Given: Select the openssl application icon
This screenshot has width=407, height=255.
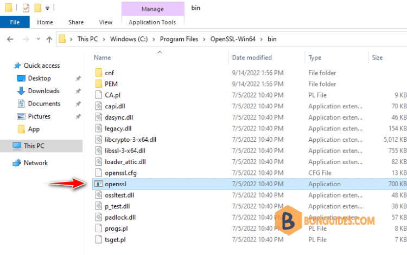Looking at the screenshot, I should 98,184.
